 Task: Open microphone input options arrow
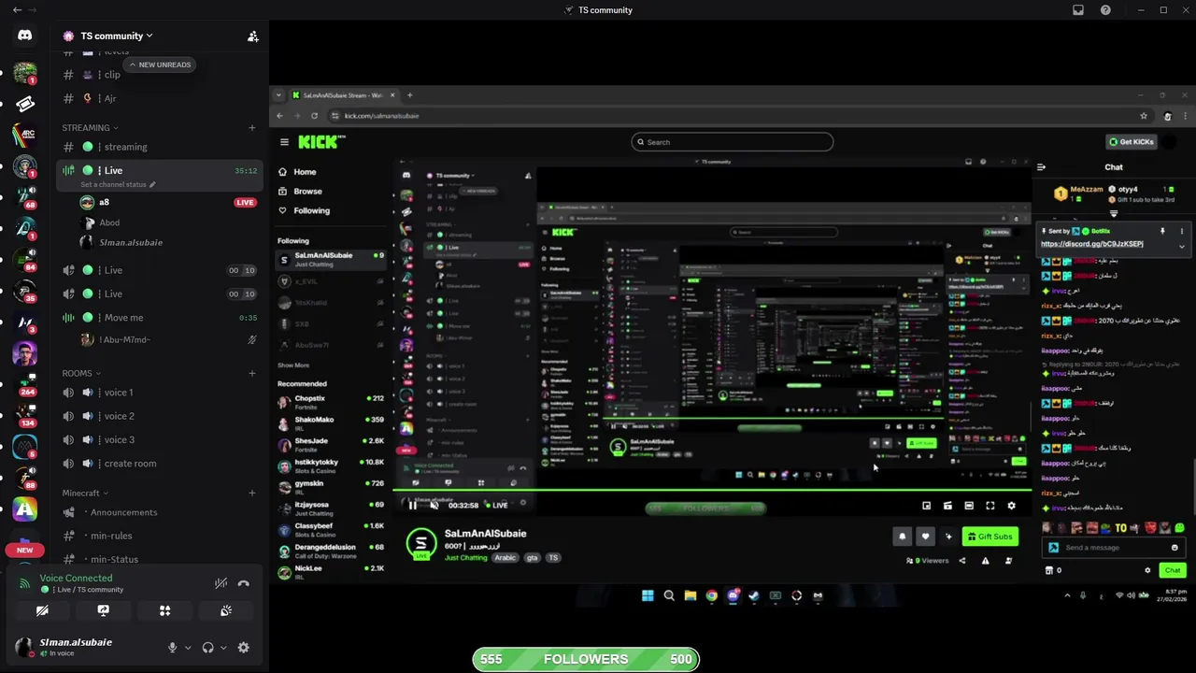tap(188, 648)
